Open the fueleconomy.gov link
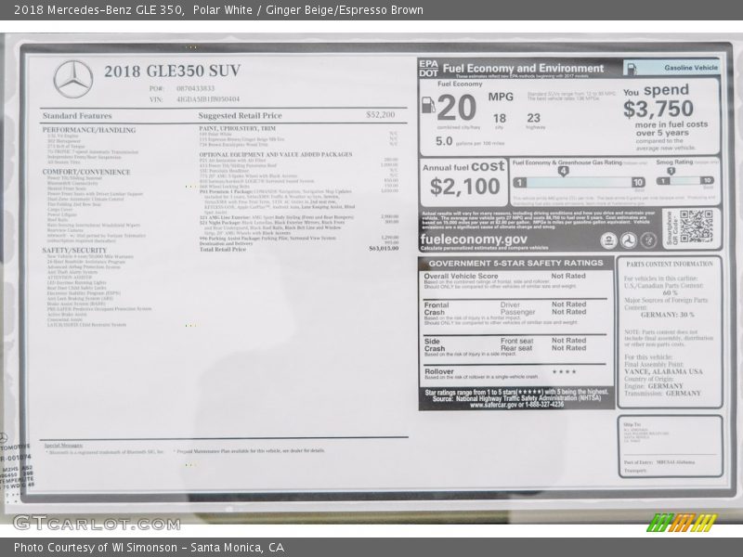The width and height of the screenshot is (743, 557). pos(474,240)
